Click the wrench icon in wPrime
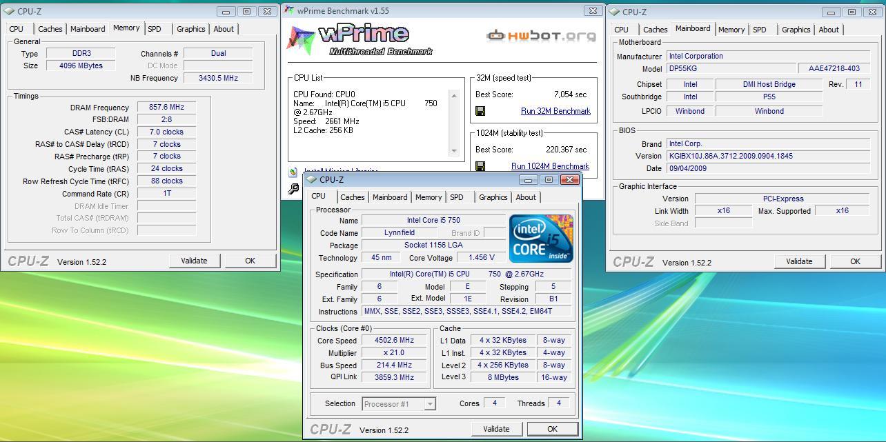This screenshot has width=886, height=442. 293,188
